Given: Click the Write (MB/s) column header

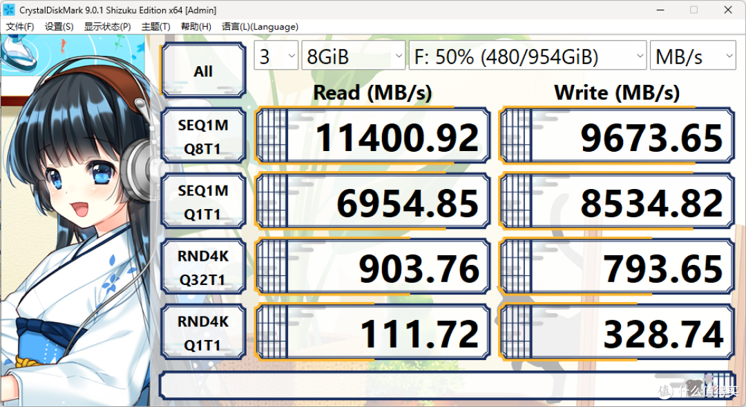Looking at the screenshot, I should 617,92.
